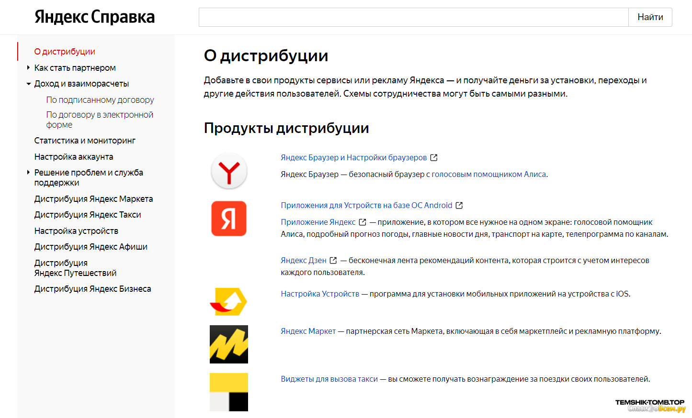
Task: Open Дистрибуция Яндекс Такси page
Action: 88,215
